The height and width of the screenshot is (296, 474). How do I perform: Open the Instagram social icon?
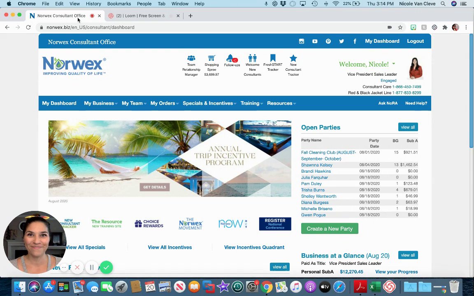(x=301, y=42)
